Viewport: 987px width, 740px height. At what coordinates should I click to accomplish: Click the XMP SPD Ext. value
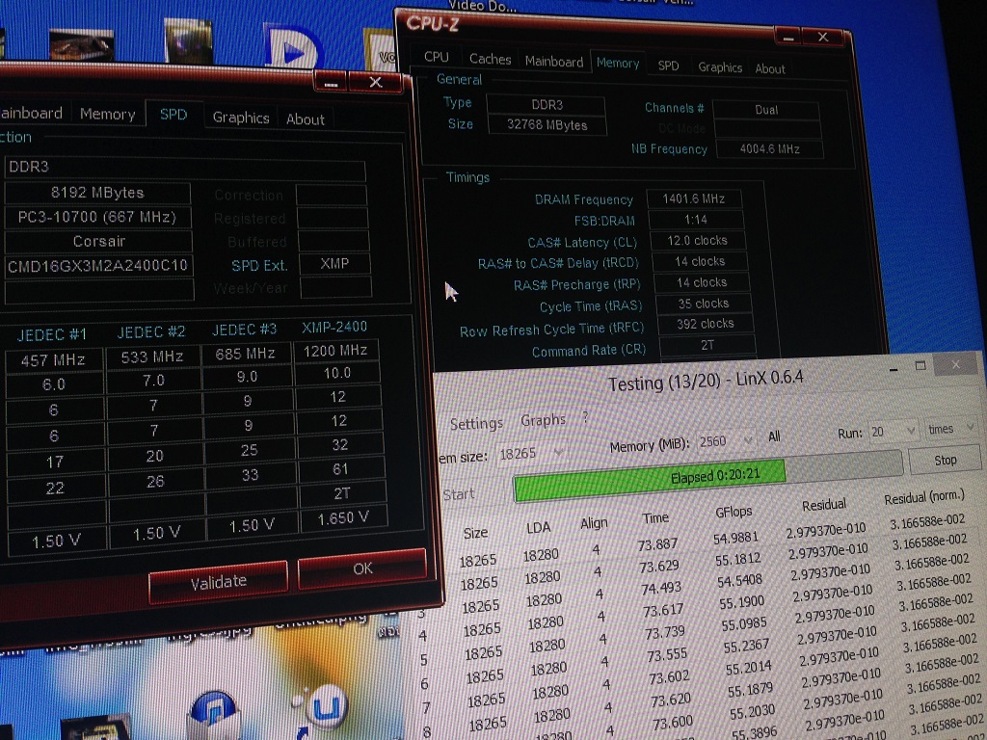(334, 264)
